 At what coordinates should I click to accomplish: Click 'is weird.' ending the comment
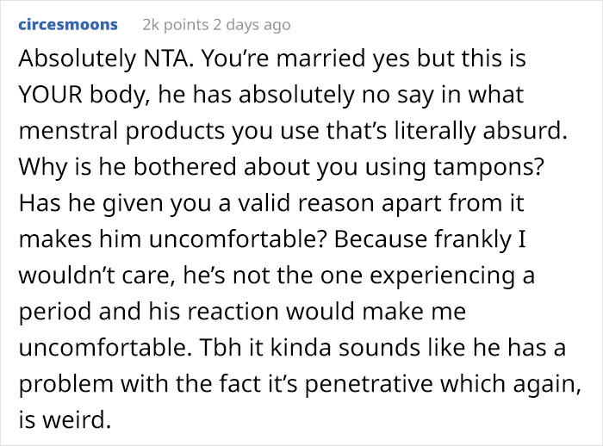click(65, 420)
